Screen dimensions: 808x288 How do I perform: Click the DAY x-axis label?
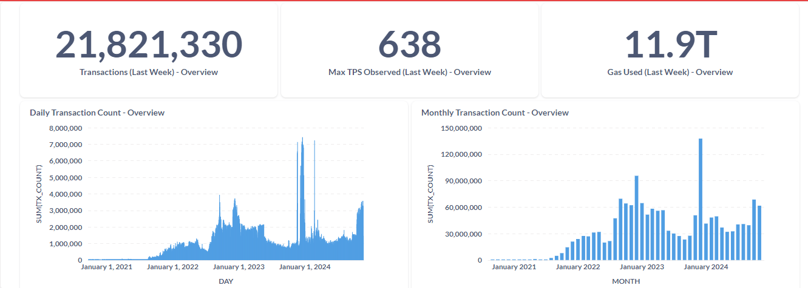pyautogui.click(x=226, y=281)
